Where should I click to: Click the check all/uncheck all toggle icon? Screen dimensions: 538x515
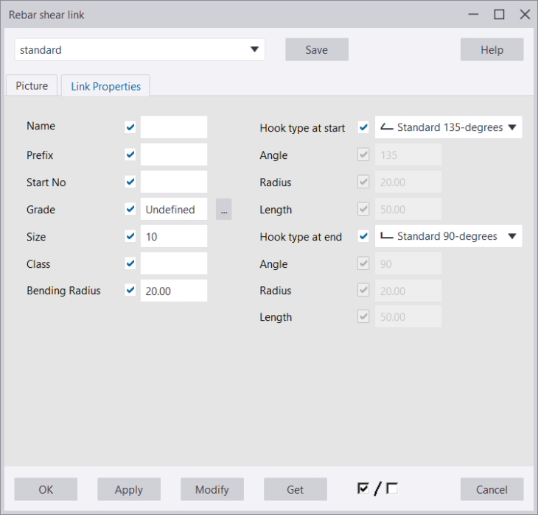(x=377, y=489)
